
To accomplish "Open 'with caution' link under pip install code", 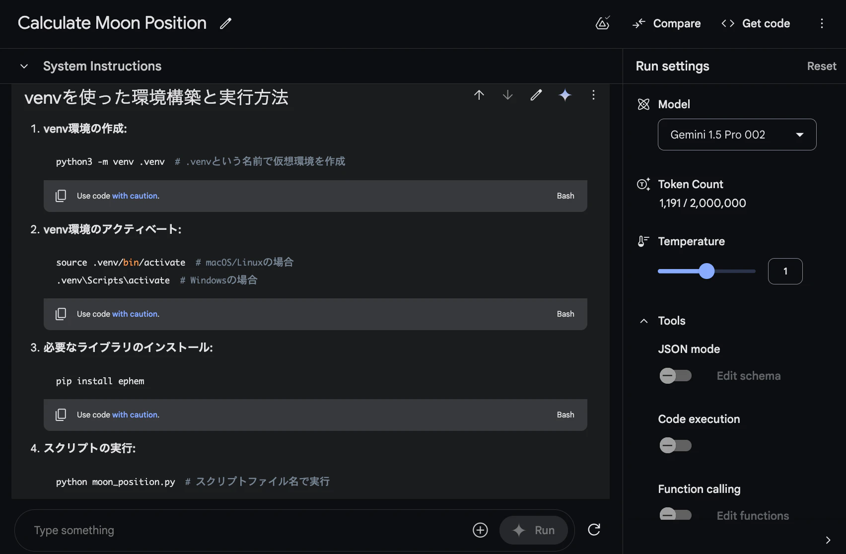I will 135,415.
